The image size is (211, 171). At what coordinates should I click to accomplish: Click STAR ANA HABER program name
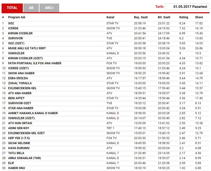click(x=21, y=108)
